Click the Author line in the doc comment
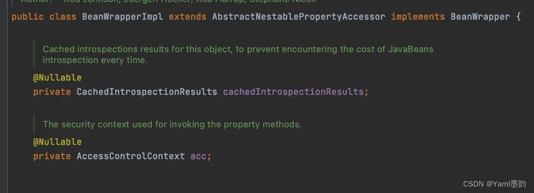Screen dimensions: 534x193 (x=169, y=1)
